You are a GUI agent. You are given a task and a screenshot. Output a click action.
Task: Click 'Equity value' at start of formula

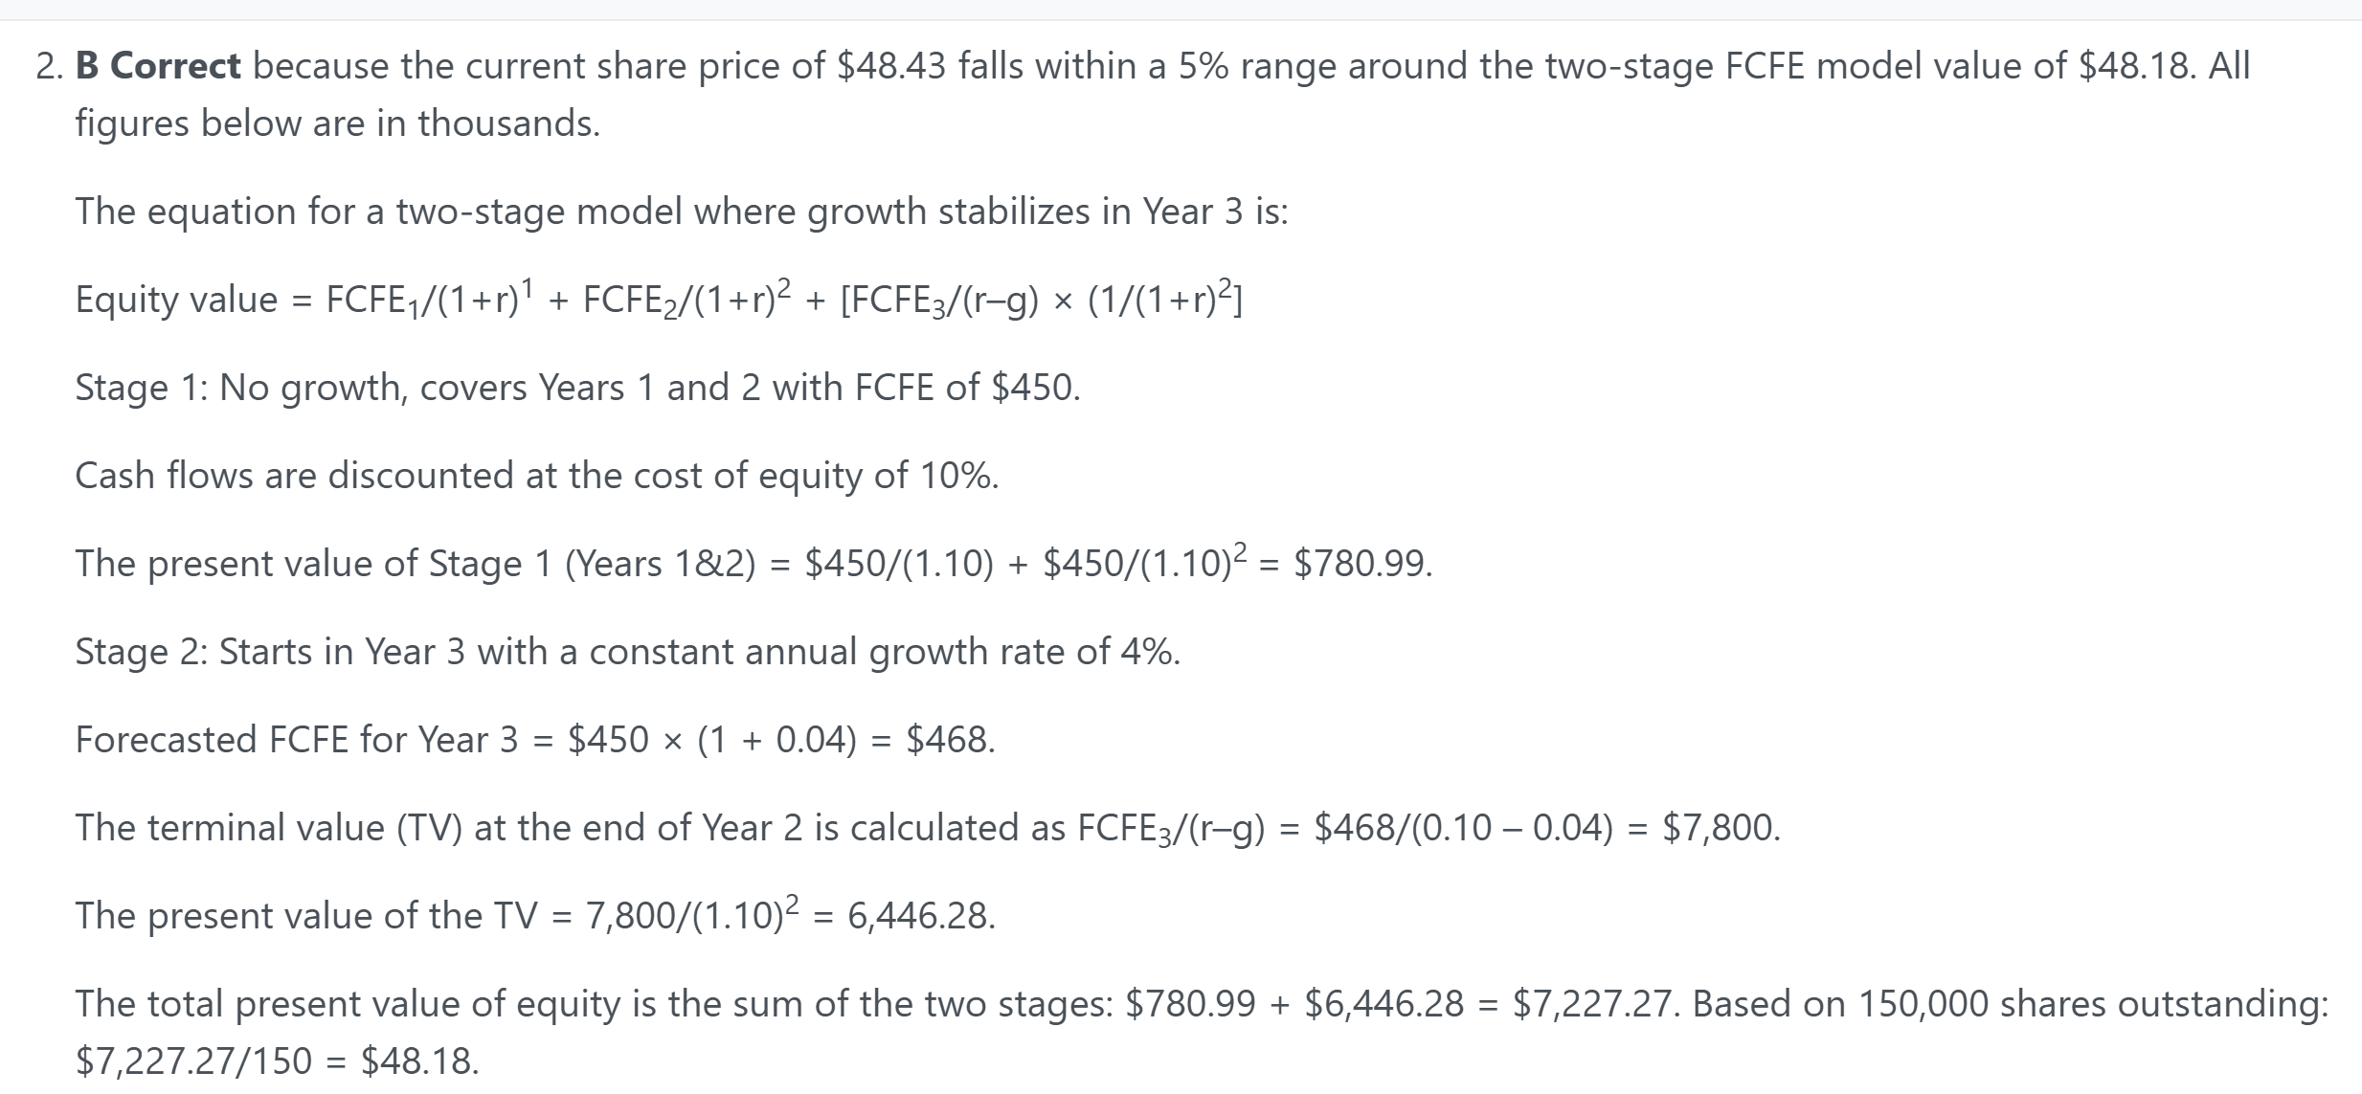pos(176,301)
